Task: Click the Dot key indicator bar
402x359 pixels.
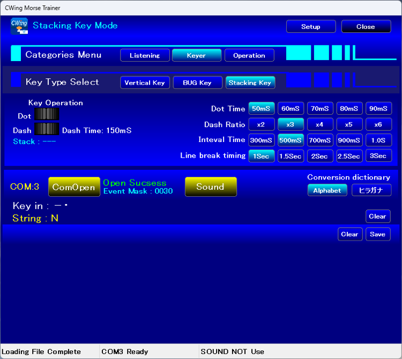Action: [x=47, y=114]
